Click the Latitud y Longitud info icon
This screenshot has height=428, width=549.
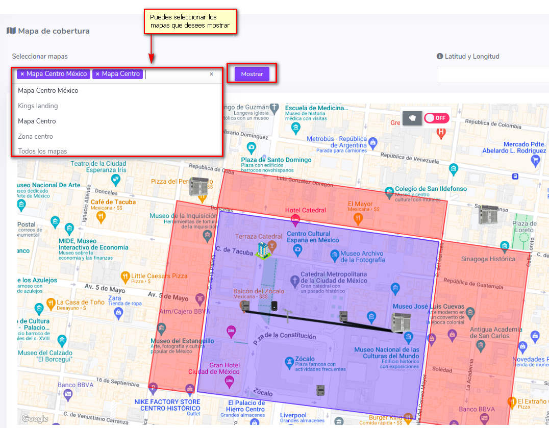439,57
